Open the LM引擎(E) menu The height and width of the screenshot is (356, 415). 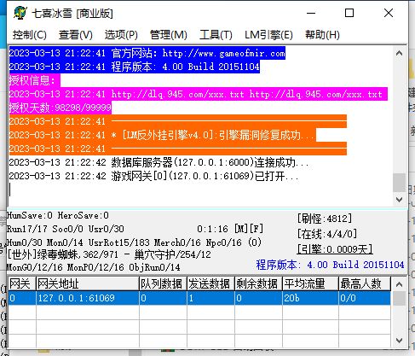point(268,35)
